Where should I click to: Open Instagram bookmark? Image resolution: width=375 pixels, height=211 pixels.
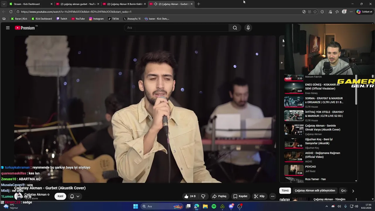(x=96, y=19)
